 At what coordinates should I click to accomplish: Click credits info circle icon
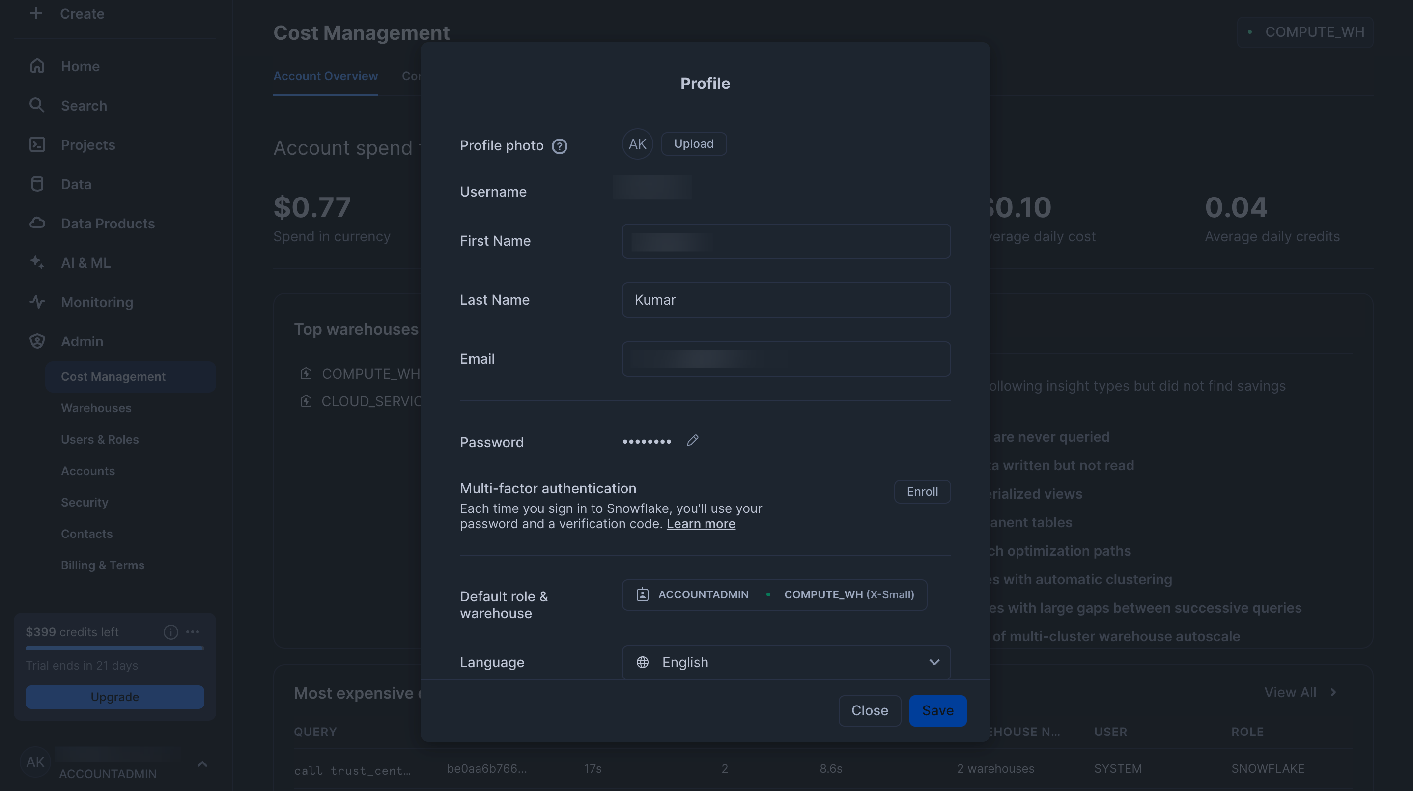(x=170, y=632)
